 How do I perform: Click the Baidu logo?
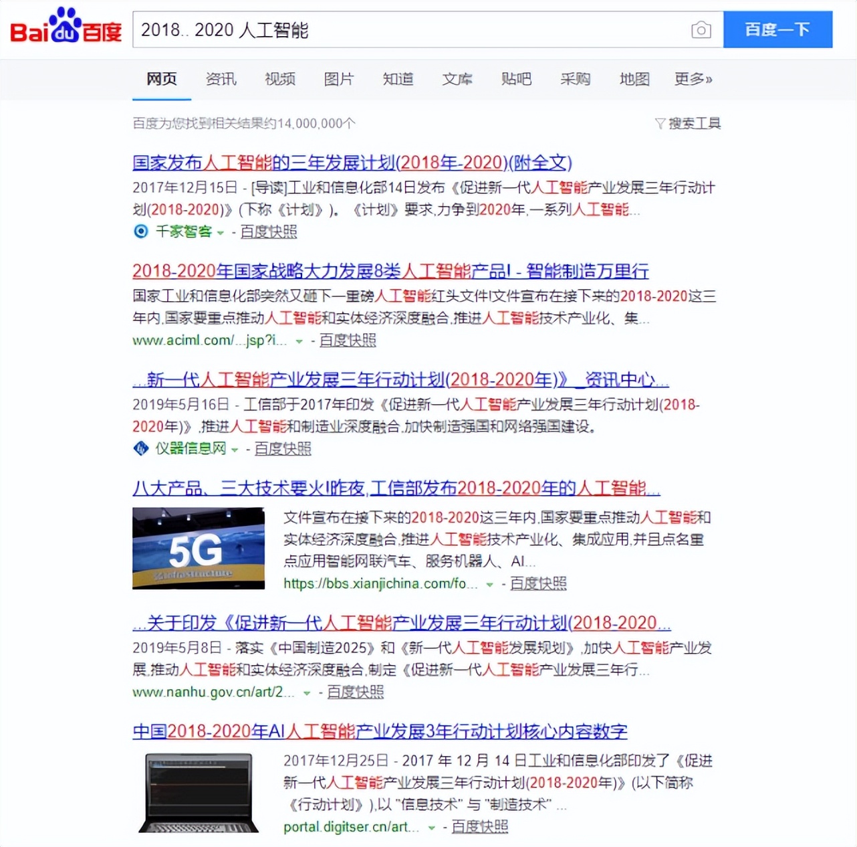64,28
